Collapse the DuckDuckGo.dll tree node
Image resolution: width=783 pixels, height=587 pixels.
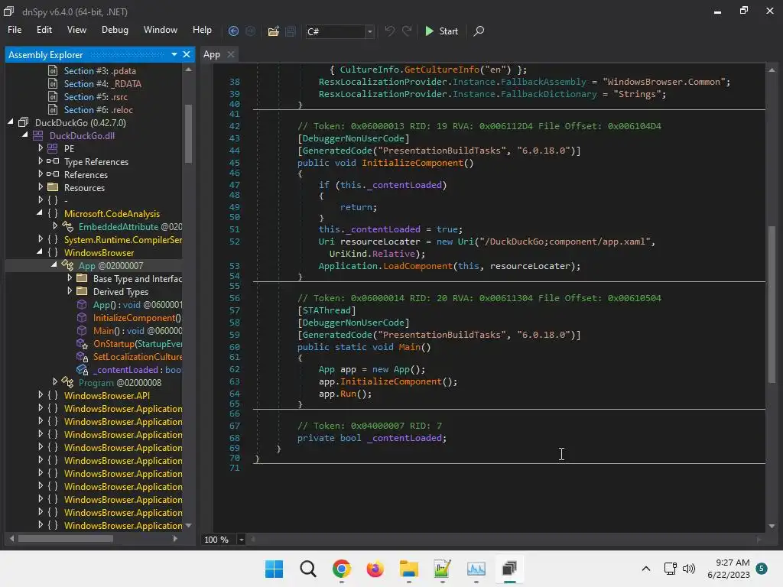[27, 136]
